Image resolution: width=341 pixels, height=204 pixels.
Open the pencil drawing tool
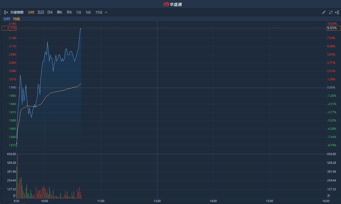(x=324, y=12)
